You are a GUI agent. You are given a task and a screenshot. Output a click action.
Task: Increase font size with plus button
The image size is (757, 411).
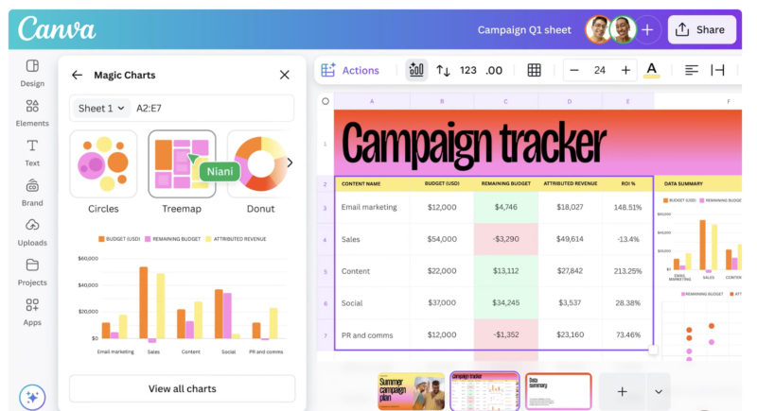click(625, 70)
